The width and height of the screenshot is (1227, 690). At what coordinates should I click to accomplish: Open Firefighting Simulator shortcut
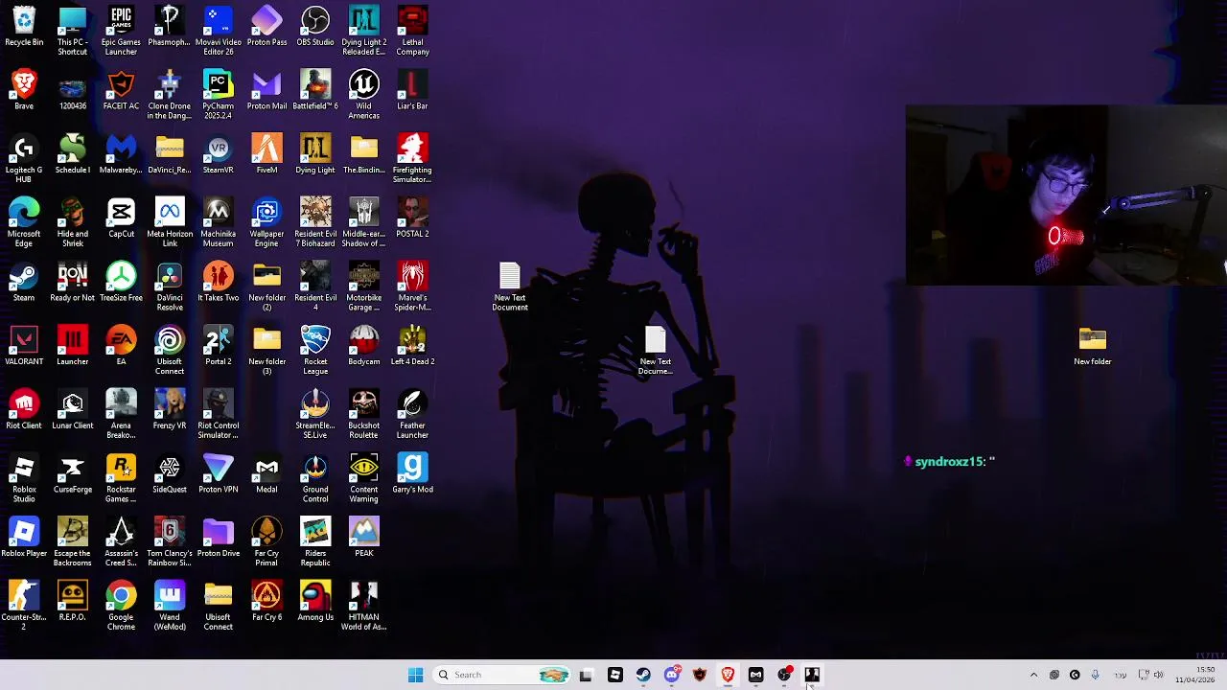click(x=412, y=159)
